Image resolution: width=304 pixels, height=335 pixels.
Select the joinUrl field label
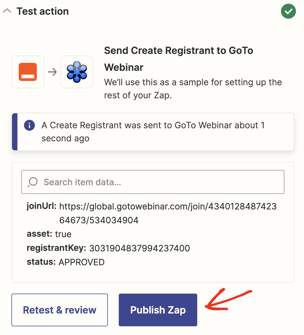coord(41,206)
